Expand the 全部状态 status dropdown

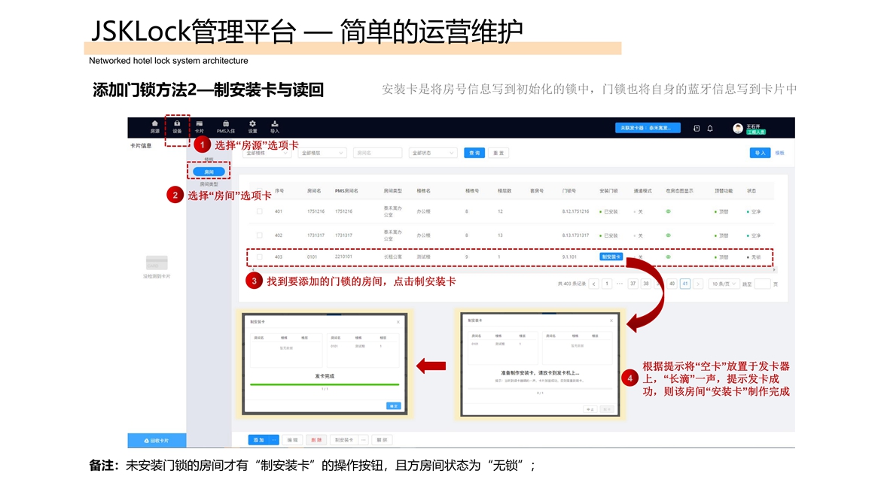click(433, 153)
